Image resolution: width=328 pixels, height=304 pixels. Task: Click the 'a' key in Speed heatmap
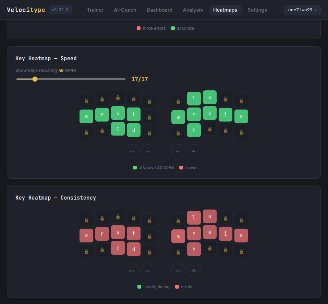[86, 116]
